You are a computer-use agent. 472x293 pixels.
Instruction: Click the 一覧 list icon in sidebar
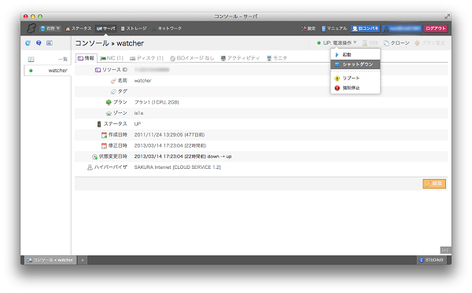(x=31, y=59)
